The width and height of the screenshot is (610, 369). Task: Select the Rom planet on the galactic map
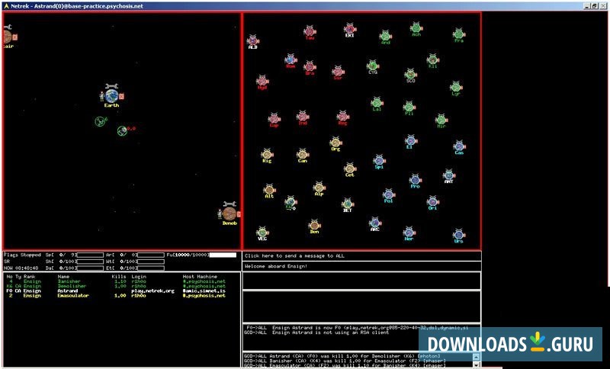pos(291,59)
